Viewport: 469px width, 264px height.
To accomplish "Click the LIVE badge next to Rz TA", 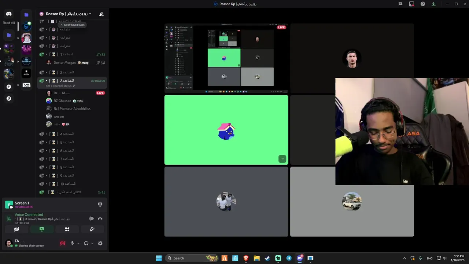I will 100,93.
